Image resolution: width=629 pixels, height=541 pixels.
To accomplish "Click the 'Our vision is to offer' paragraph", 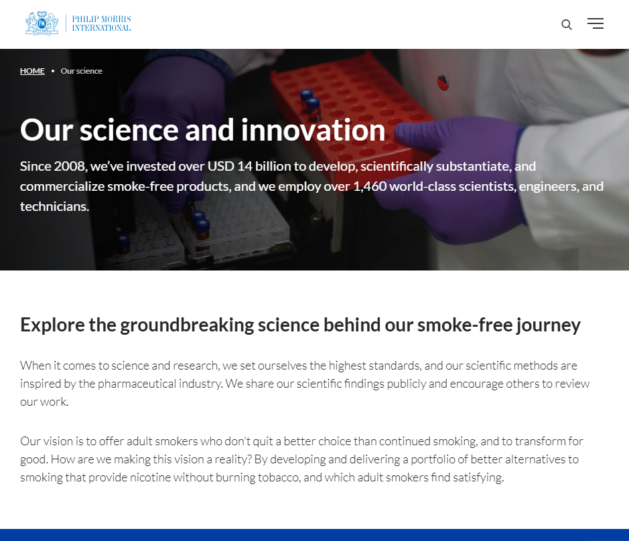I will click(x=301, y=459).
